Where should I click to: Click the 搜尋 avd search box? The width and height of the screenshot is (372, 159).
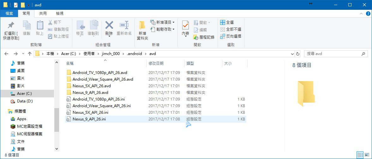pos(335,54)
